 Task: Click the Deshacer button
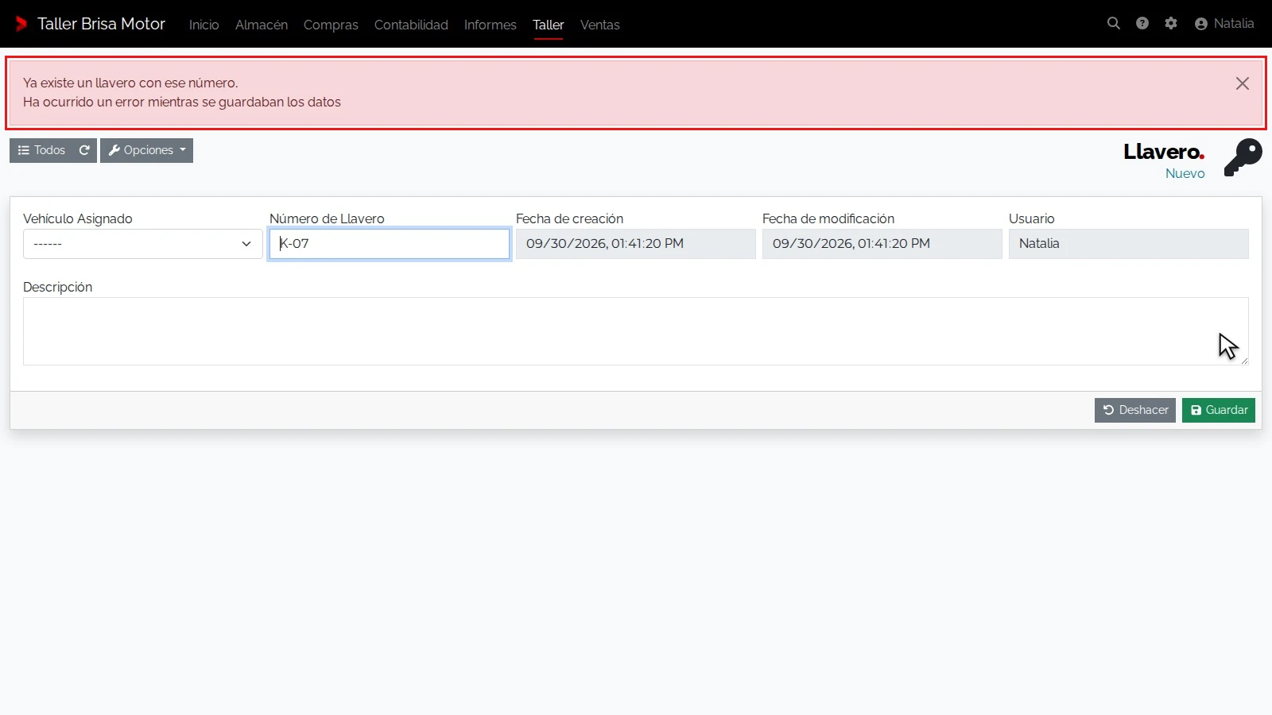pos(1135,410)
